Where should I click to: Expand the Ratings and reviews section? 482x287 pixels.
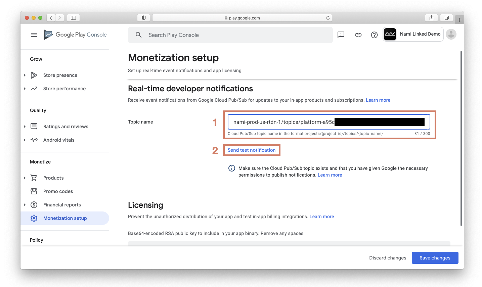pos(25,127)
